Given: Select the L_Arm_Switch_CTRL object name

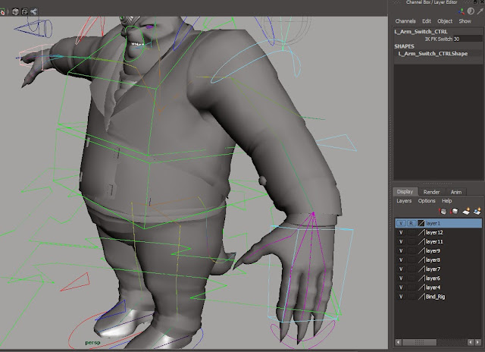Looking at the screenshot, I should click(421, 32).
